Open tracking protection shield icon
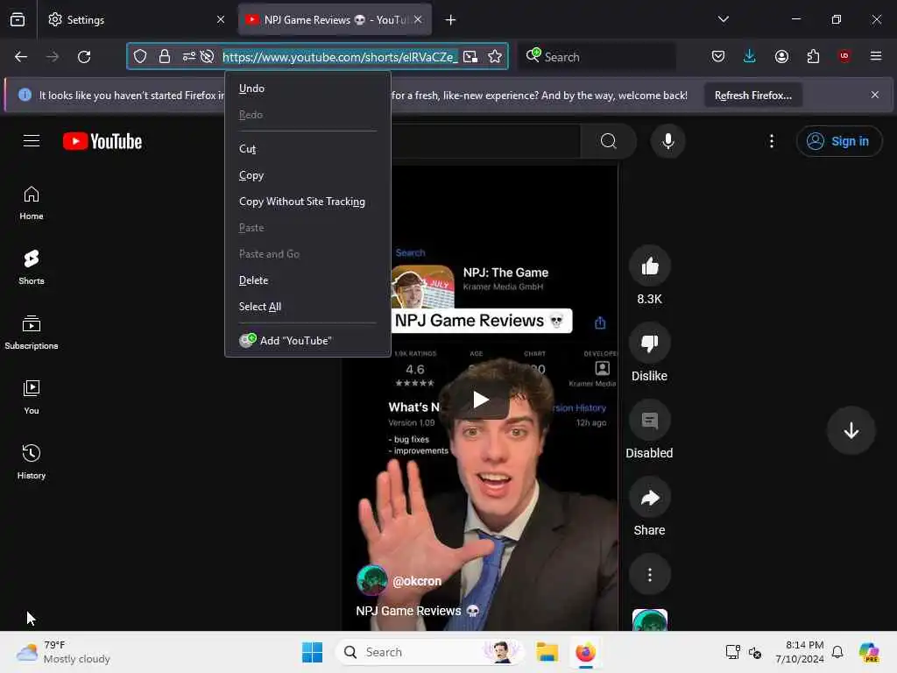 pos(140,56)
